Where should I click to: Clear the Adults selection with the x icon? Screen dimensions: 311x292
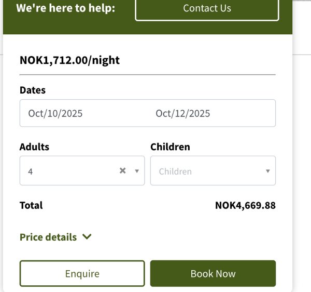click(123, 170)
